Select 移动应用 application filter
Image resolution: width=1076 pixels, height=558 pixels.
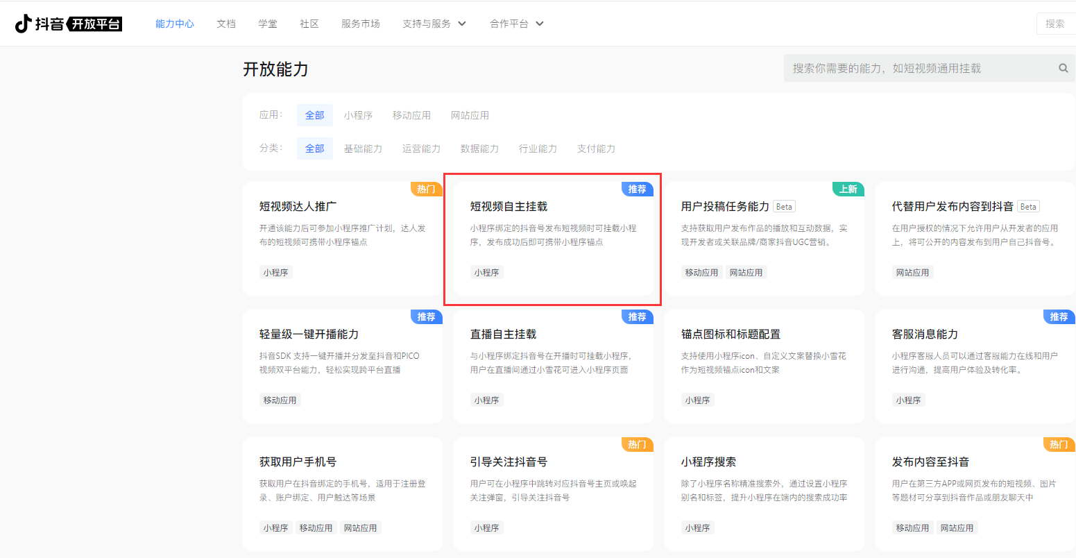click(x=411, y=115)
